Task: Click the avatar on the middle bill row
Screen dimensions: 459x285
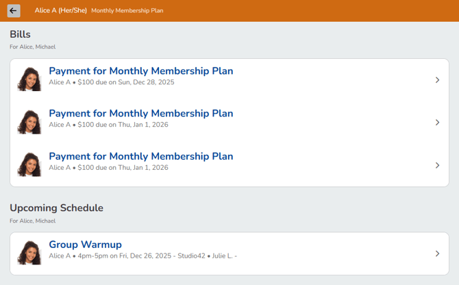Action: click(29, 122)
